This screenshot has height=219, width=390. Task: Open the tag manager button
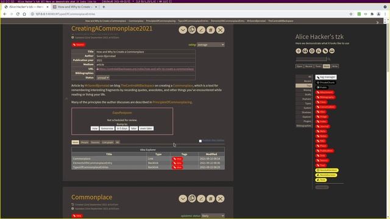click(x=326, y=77)
